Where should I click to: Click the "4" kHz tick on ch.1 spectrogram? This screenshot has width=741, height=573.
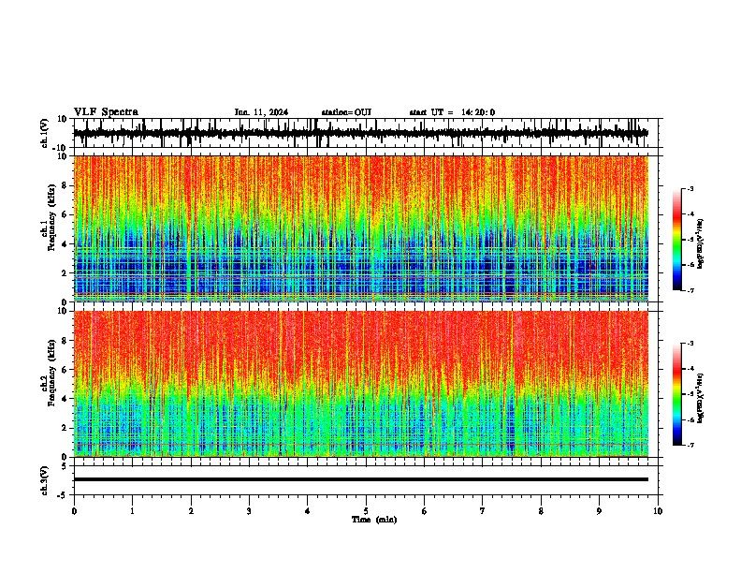(x=65, y=244)
